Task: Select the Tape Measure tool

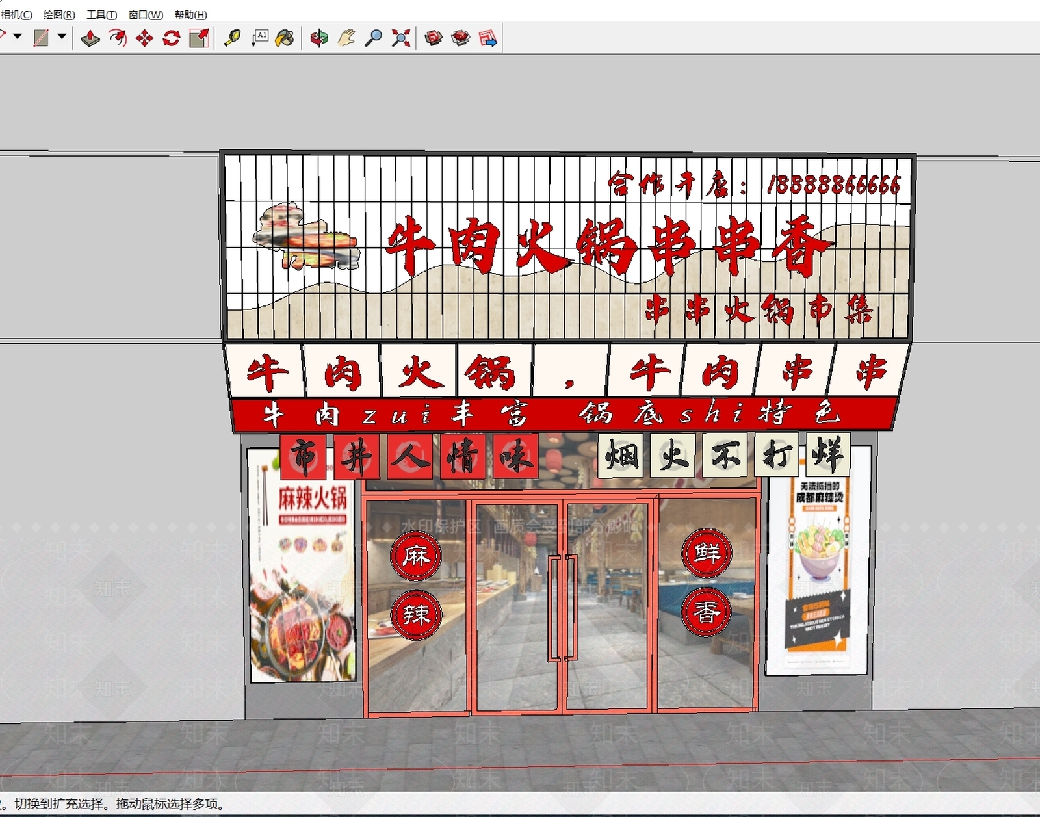Action: [x=232, y=38]
